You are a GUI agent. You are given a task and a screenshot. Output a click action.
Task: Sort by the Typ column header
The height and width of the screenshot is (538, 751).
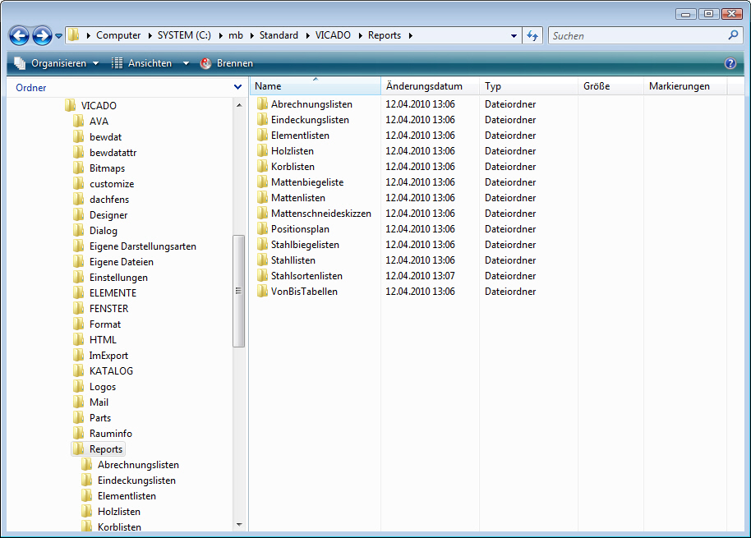coord(529,86)
